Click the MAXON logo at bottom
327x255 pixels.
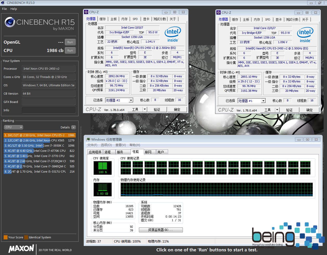pos(21,249)
